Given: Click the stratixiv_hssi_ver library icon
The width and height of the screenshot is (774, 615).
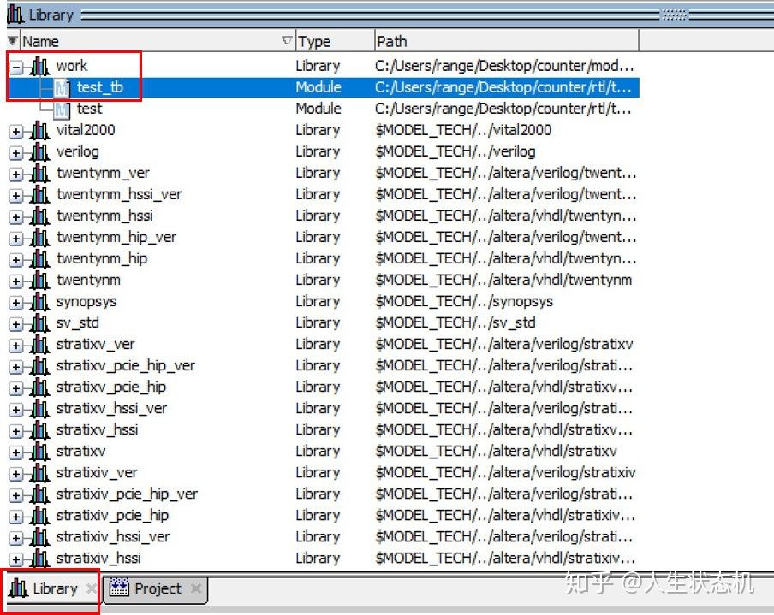Looking at the screenshot, I should (39, 537).
